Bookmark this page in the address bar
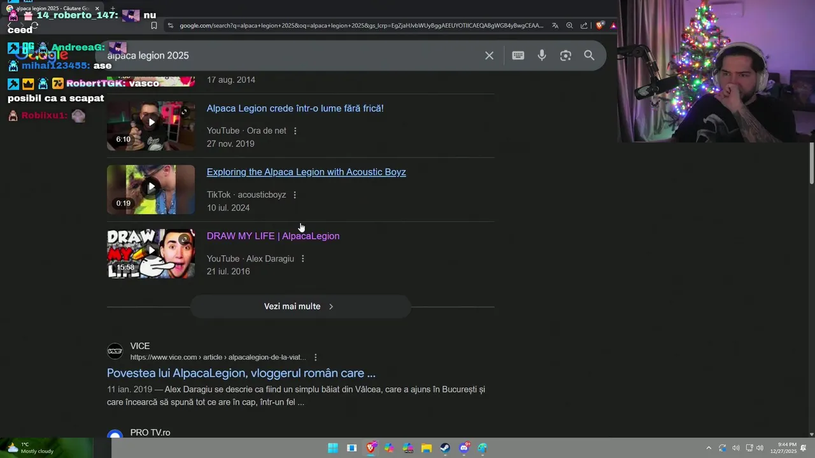Image resolution: width=815 pixels, height=458 pixels. [154, 25]
